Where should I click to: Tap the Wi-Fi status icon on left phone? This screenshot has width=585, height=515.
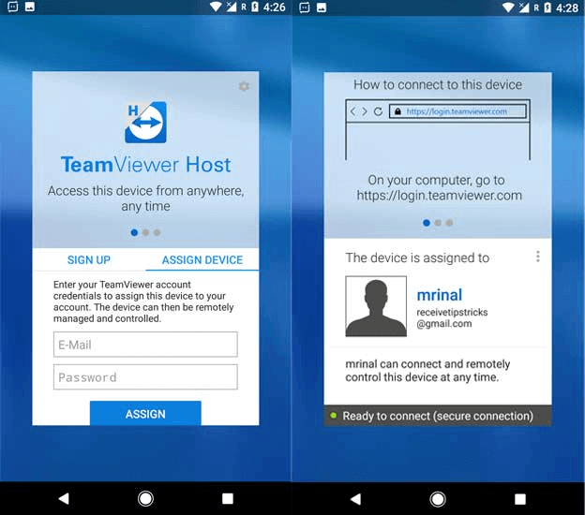(x=216, y=7)
